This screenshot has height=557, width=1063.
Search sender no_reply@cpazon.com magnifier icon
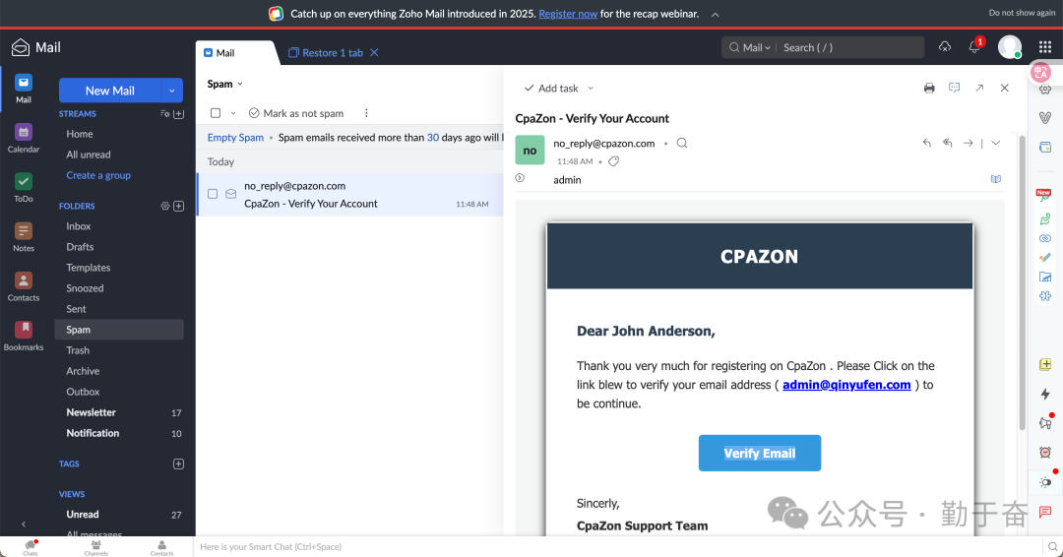(x=682, y=143)
